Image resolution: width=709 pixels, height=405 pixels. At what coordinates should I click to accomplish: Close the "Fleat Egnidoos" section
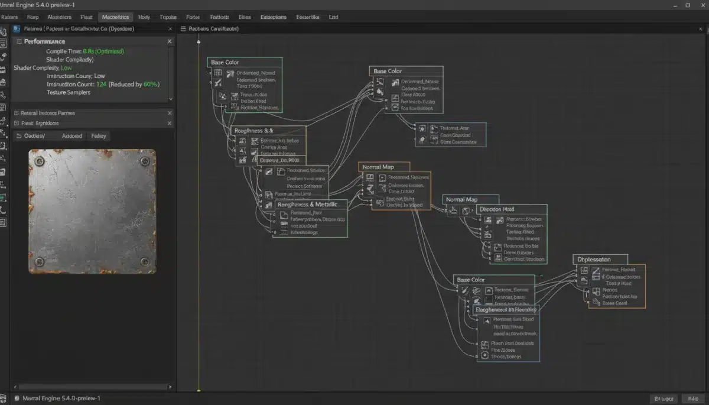(x=170, y=123)
